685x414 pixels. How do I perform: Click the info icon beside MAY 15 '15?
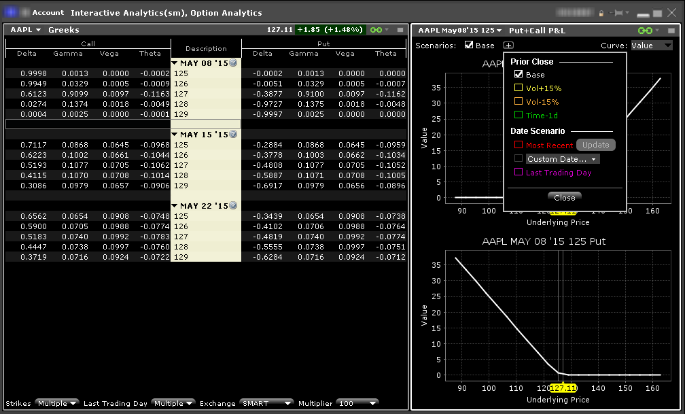(233, 135)
